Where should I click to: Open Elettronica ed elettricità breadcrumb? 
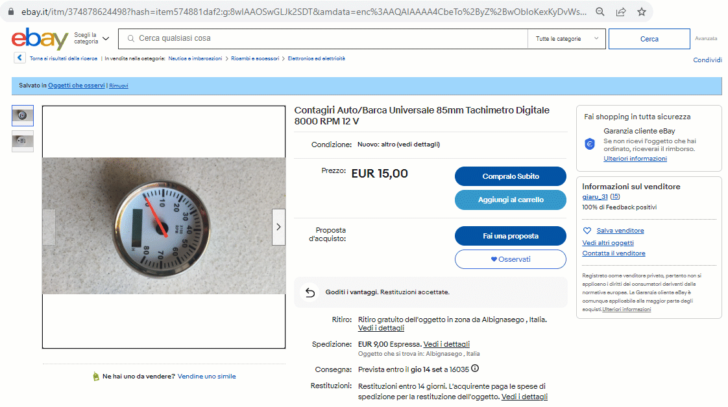[x=316, y=58]
